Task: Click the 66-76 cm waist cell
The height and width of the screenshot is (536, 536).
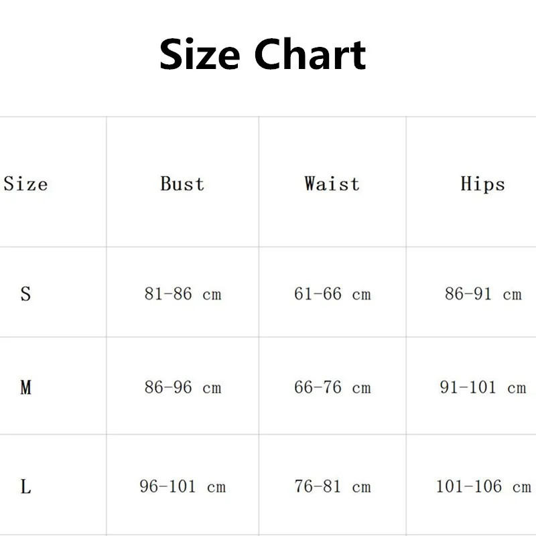Action: click(x=332, y=387)
